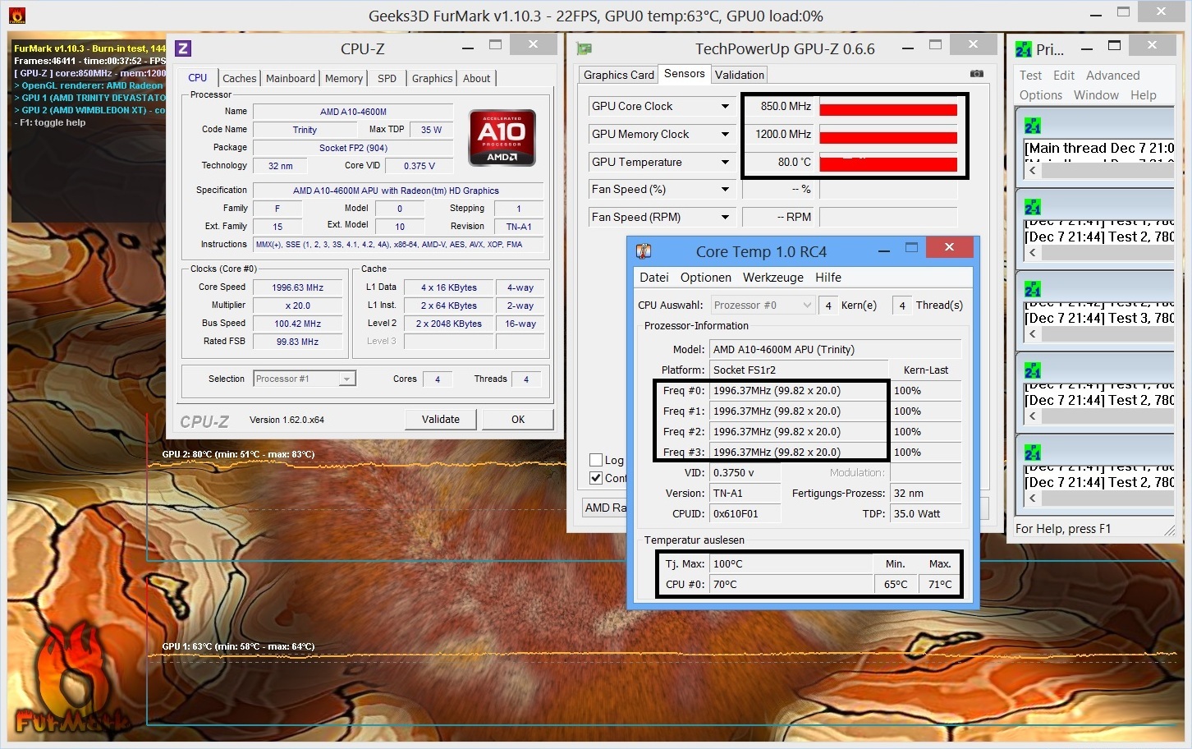Switch to the Graphics Card tab in GPU-Z
Image resolution: width=1192 pixels, height=749 pixels.
pyautogui.click(x=619, y=75)
